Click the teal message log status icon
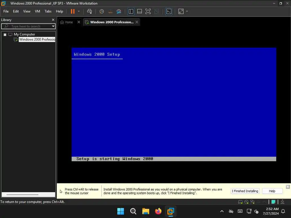 [x=273, y=202]
